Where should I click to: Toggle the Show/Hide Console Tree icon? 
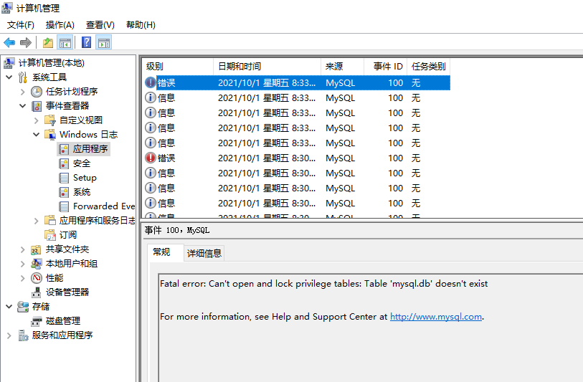coord(65,43)
